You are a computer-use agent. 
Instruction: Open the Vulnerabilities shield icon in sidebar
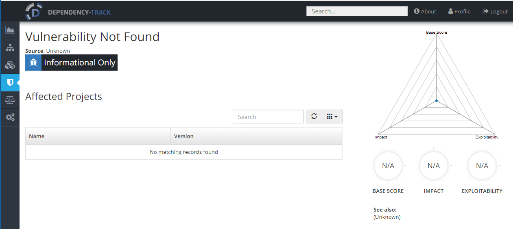tap(10, 82)
